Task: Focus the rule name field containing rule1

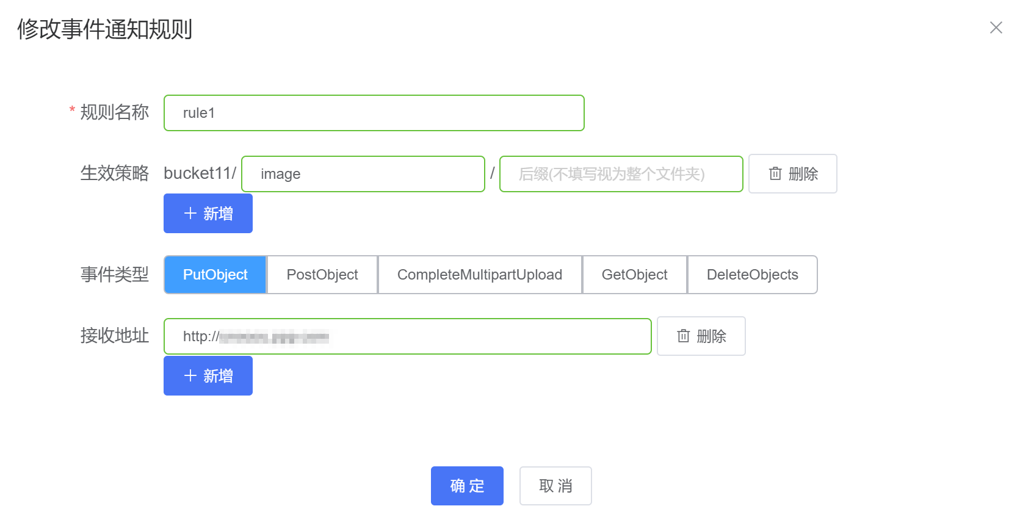Action: (374, 113)
